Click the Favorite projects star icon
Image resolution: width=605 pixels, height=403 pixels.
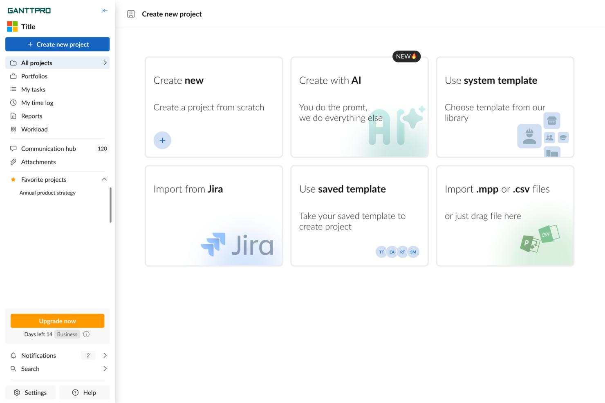tap(13, 180)
